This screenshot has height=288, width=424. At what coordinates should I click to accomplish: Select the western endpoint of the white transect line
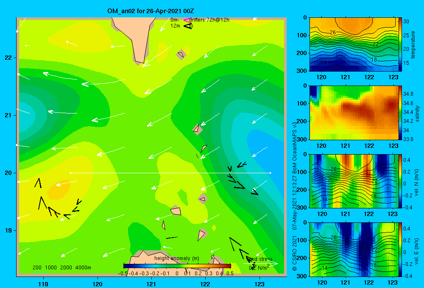click(70, 173)
